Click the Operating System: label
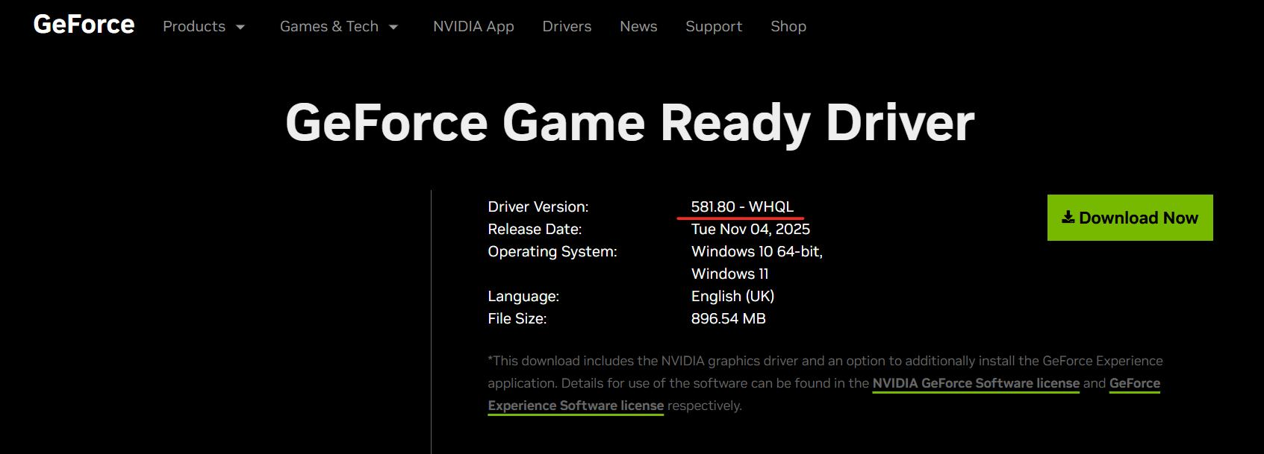Image resolution: width=1264 pixels, height=454 pixels. point(552,251)
